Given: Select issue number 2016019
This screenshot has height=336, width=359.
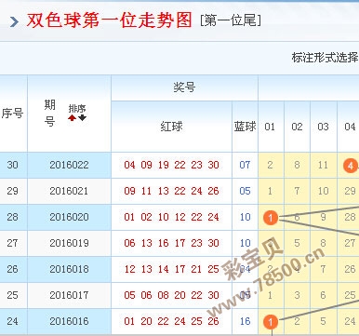Looking at the screenshot, I should [69, 243].
